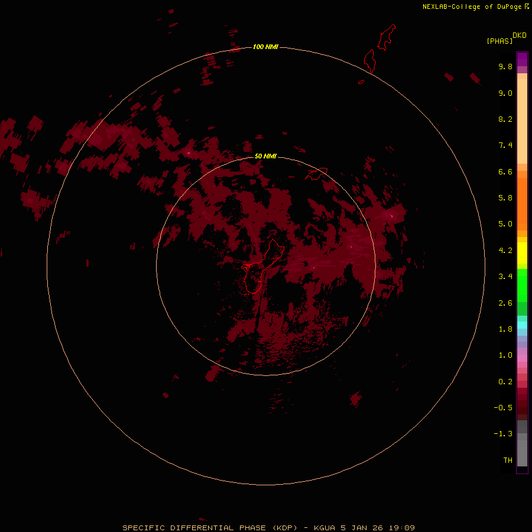This screenshot has height=532, width=532.
Task: Select the 4.2 legend value
Action: click(505, 251)
